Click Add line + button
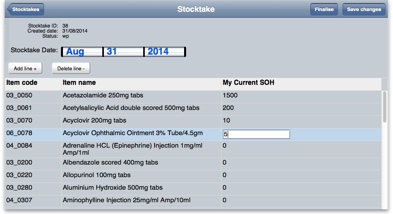Screen dimensions: 393x214 [x=25, y=68]
